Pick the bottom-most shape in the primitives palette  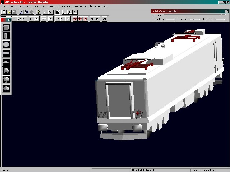point(6,88)
